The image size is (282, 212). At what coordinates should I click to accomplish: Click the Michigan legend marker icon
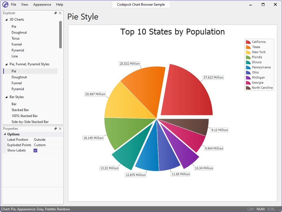pyautogui.click(x=248, y=78)
